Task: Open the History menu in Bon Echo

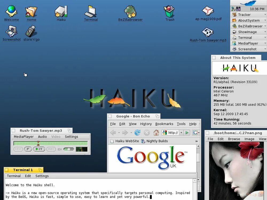Action: [146, 124]
